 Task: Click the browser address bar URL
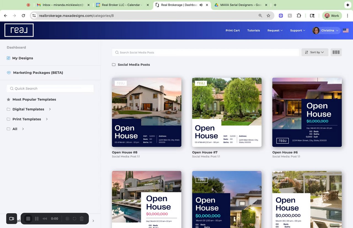76,16
